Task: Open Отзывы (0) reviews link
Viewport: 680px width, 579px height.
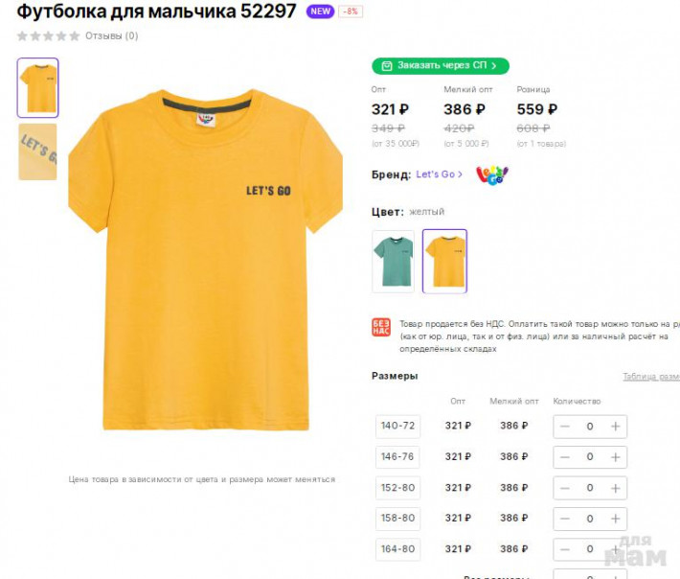Action: click(x=111, y=35)
